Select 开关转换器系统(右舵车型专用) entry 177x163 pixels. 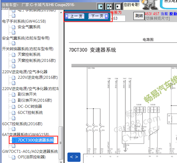(28, 49)
